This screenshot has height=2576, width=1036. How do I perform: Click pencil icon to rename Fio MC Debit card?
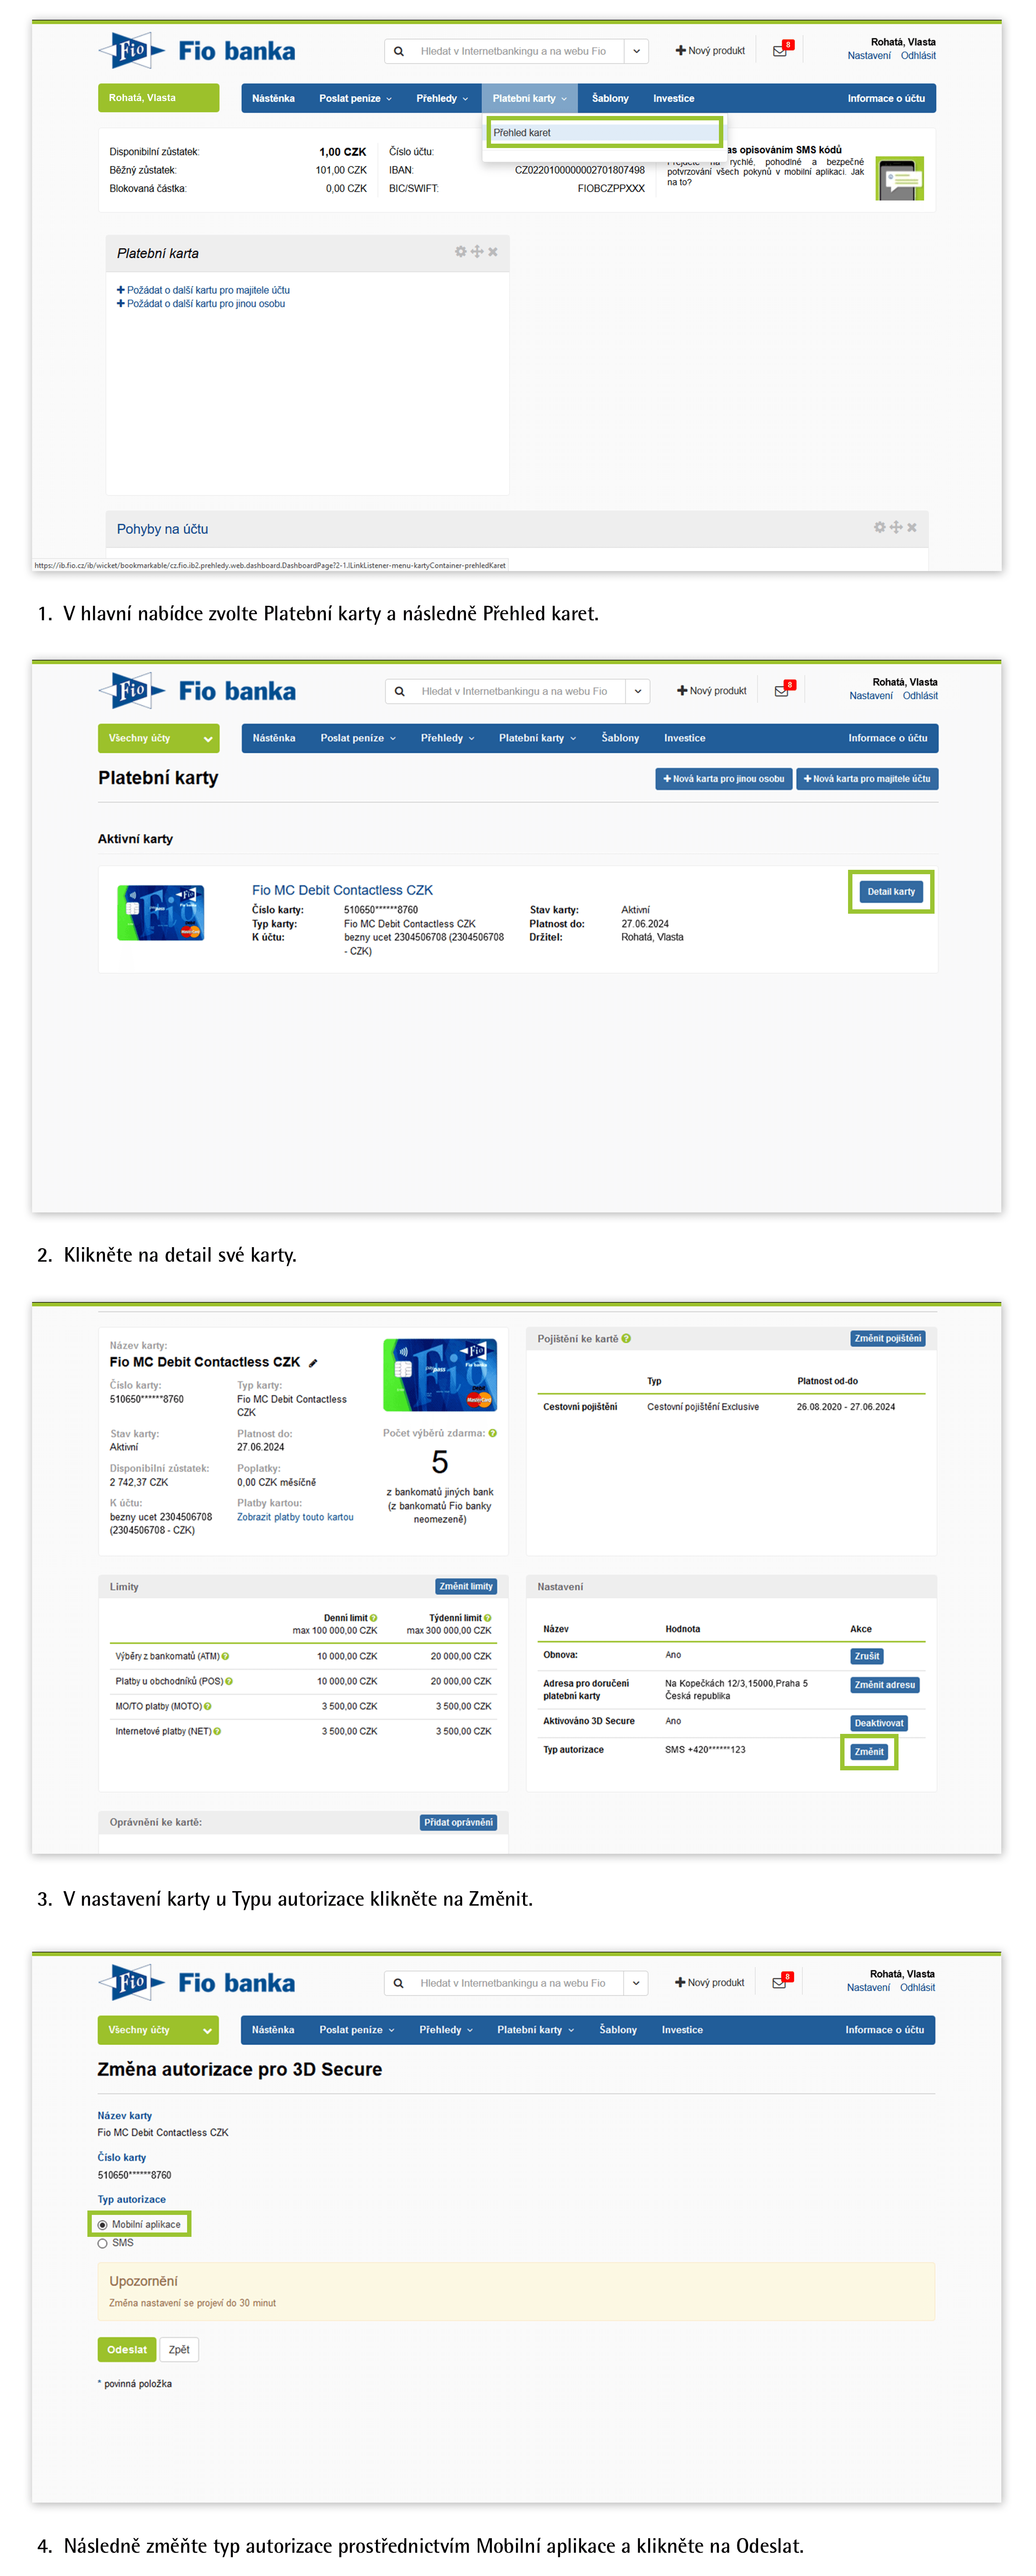(313, 1363)
